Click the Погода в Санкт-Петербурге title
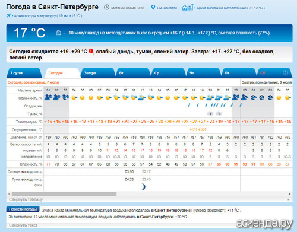Image resolution: width=297 pixels, height=232 pixels. coord(52,7)
